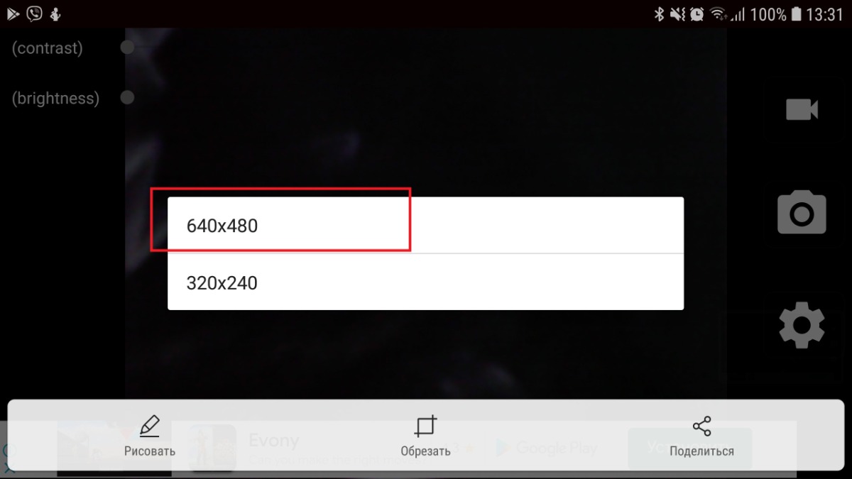Click the contrast slider handle
This screenshot has height=479, width=852.
pos(128,48)
